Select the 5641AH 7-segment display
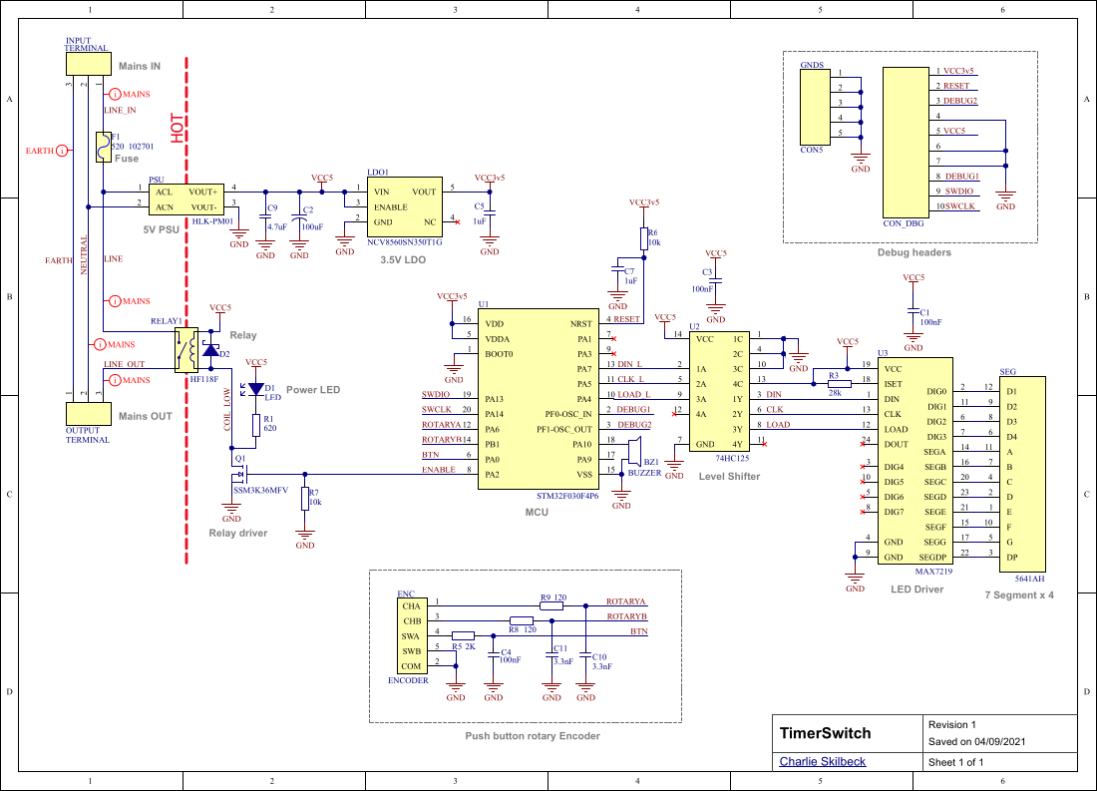This screenshot has height=791, width=1097. pyautogui.click(x=1021, y=469)
